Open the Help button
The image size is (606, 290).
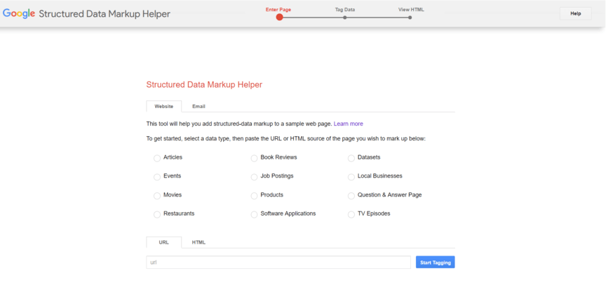(x=575, y=13)
